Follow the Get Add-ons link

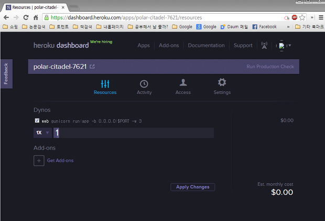coord(60,161)
